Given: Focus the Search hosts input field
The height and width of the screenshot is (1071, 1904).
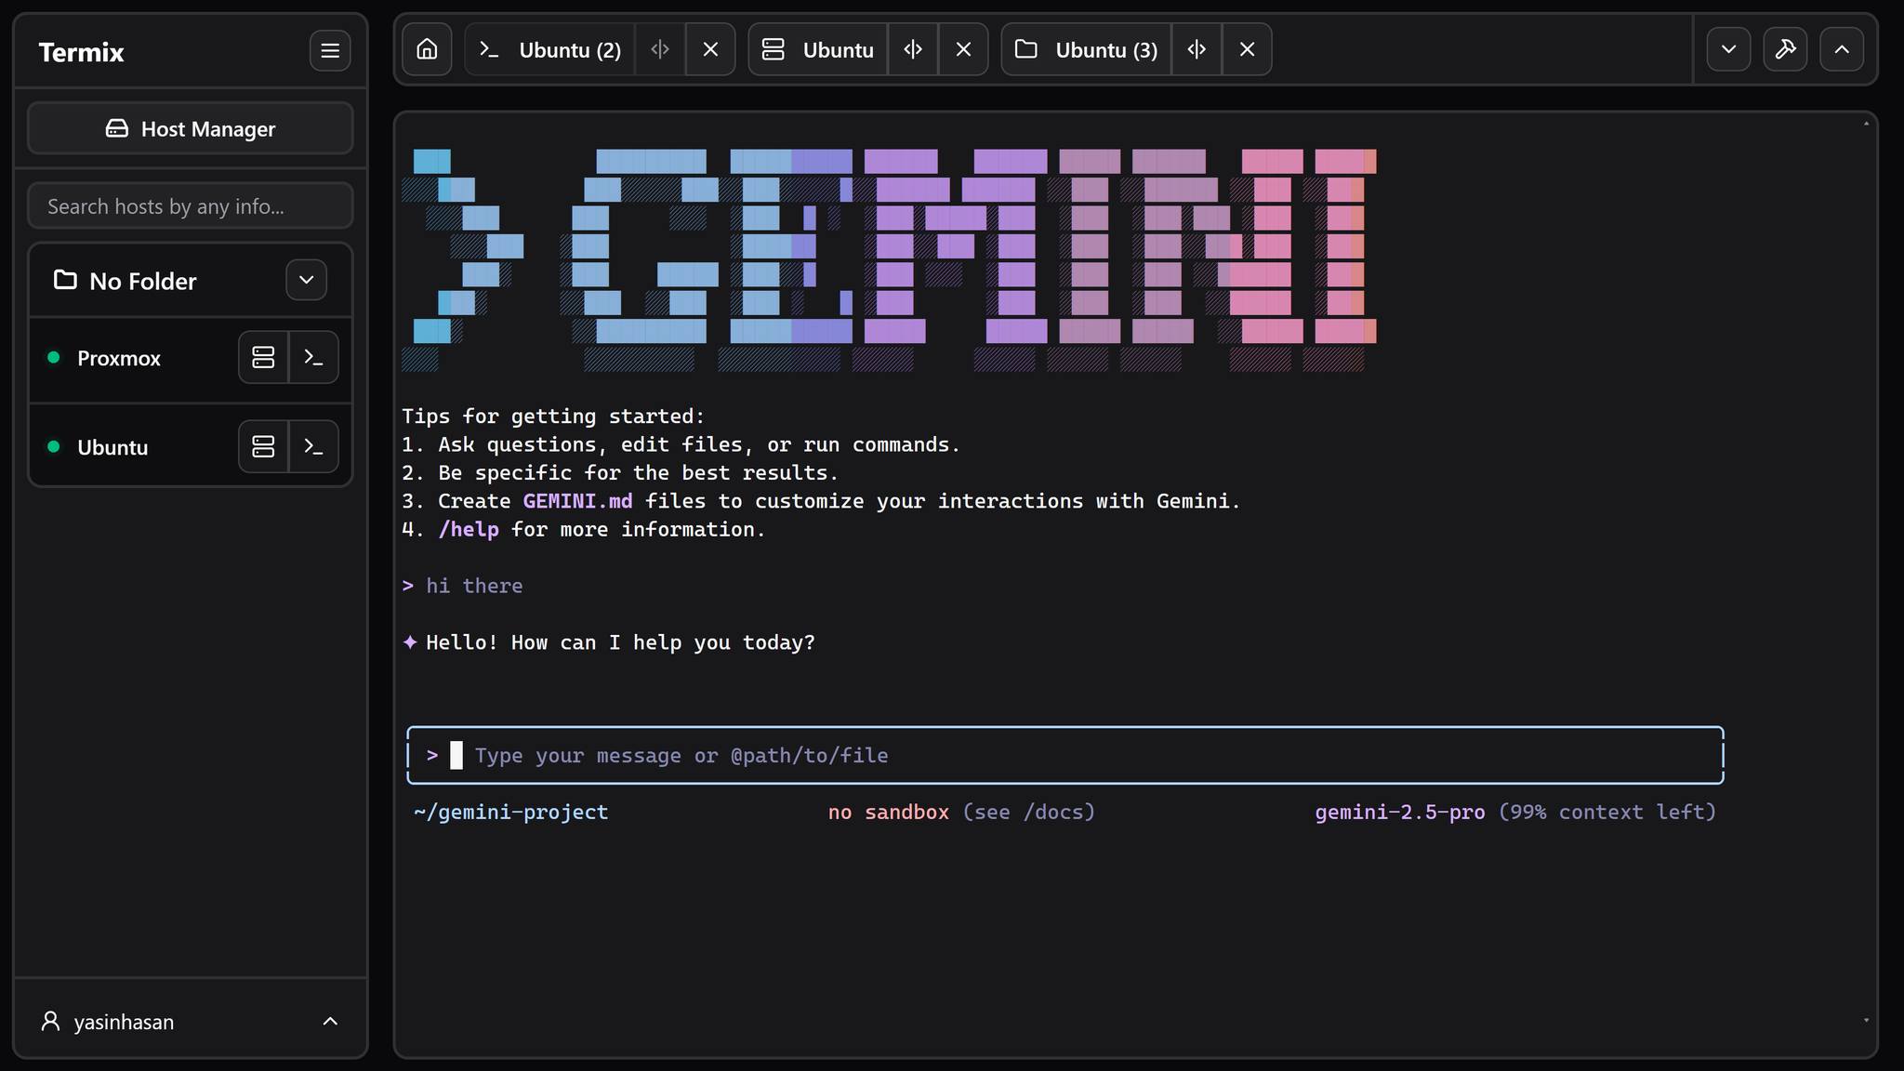Looking at the screenshot, I should point(191,206).
